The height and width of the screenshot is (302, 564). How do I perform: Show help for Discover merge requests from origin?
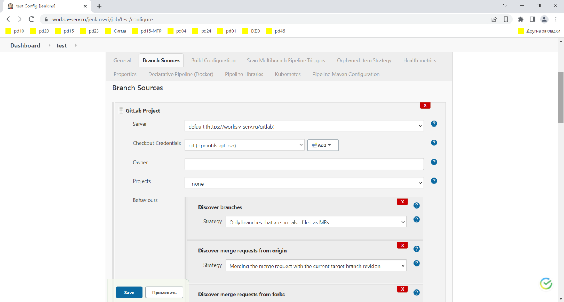click(417, 249)
